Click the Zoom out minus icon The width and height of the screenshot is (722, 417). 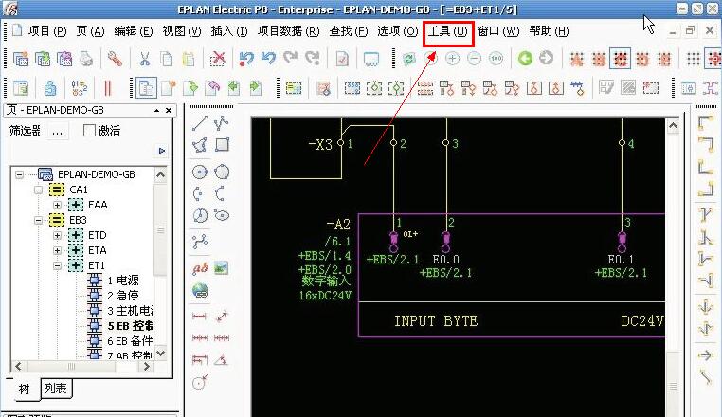click(475, 59)
